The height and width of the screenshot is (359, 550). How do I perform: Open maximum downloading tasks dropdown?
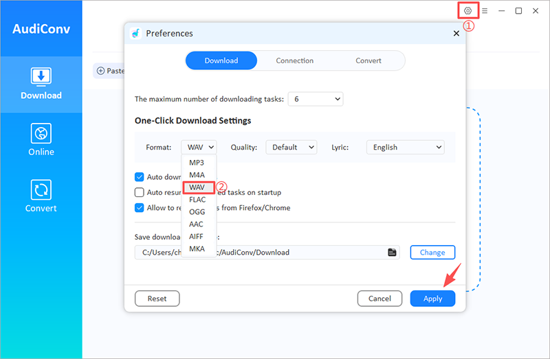click(x=316, y=99)
